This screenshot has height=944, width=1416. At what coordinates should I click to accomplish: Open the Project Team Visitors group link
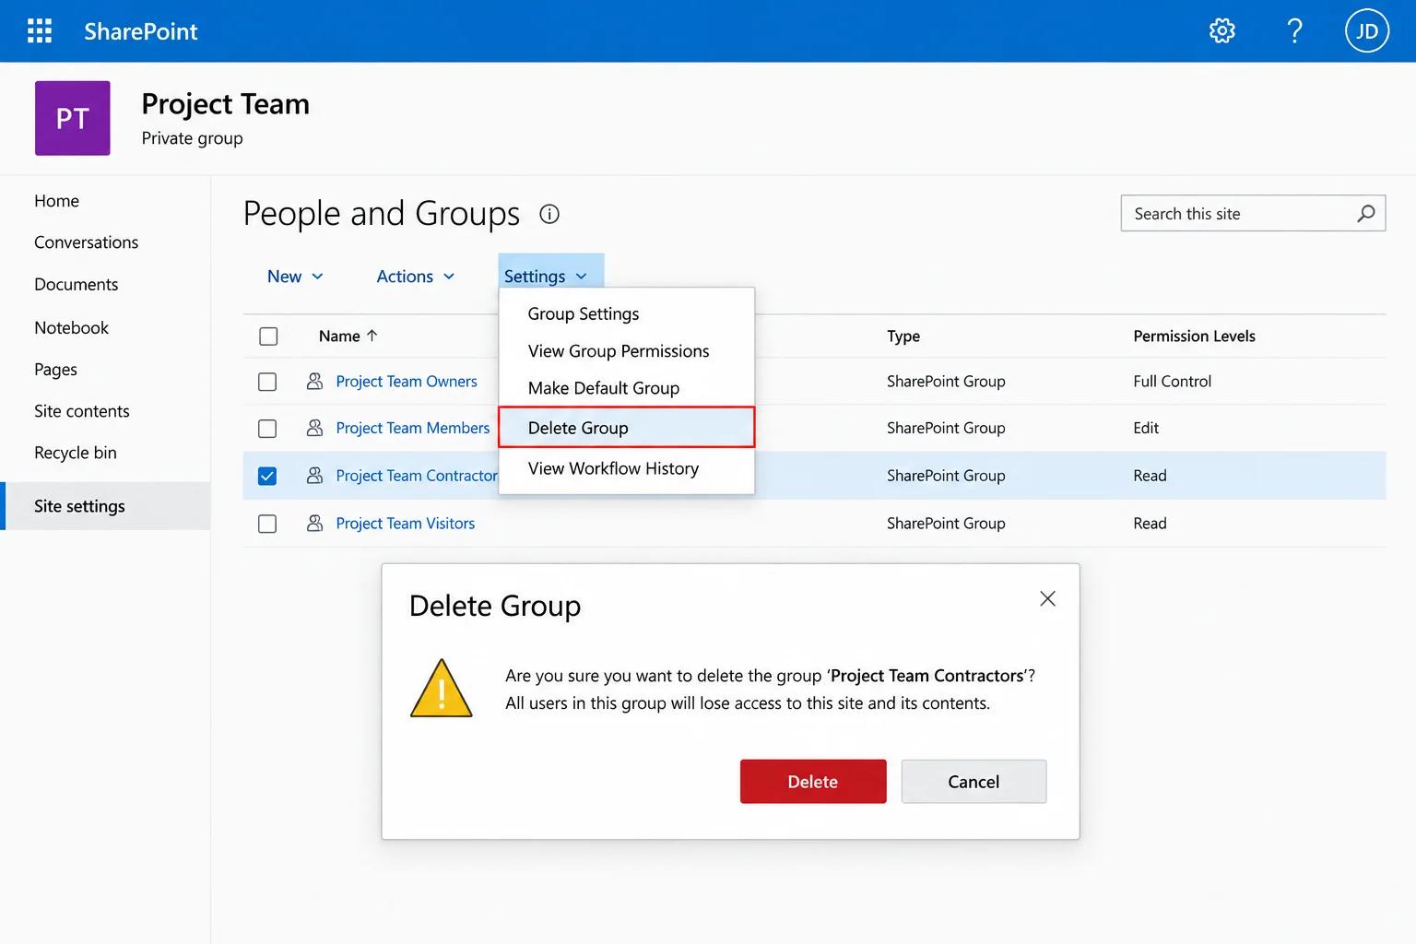tap(406, 524)
